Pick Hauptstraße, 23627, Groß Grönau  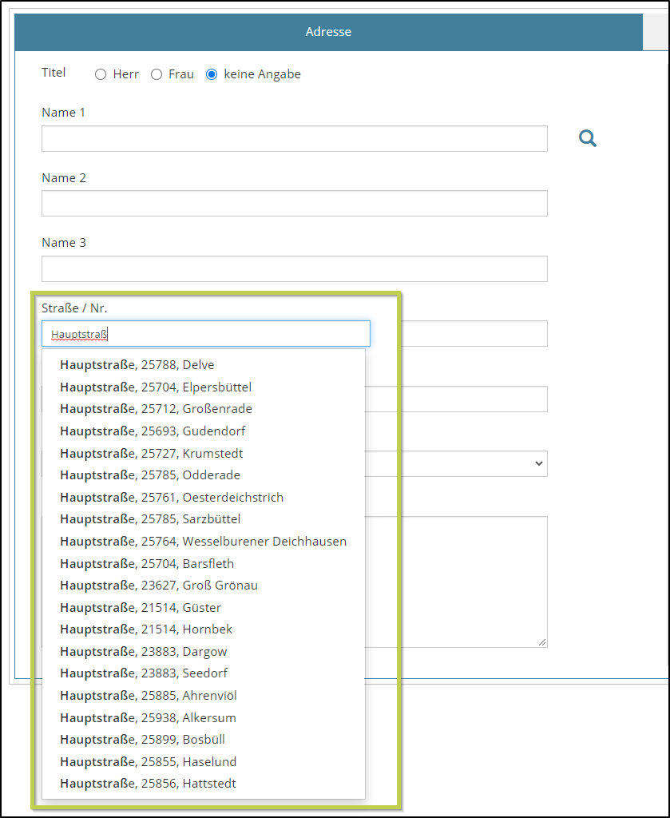[x=158, y=586]
